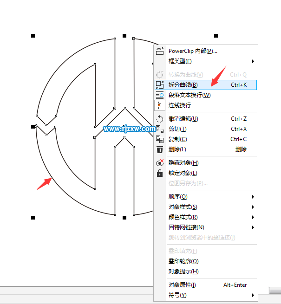Choose 拆分曲线(B) Ctrl+K
Image resolution: width=281 pixels, height=304 pixels.
pos(206,85)
